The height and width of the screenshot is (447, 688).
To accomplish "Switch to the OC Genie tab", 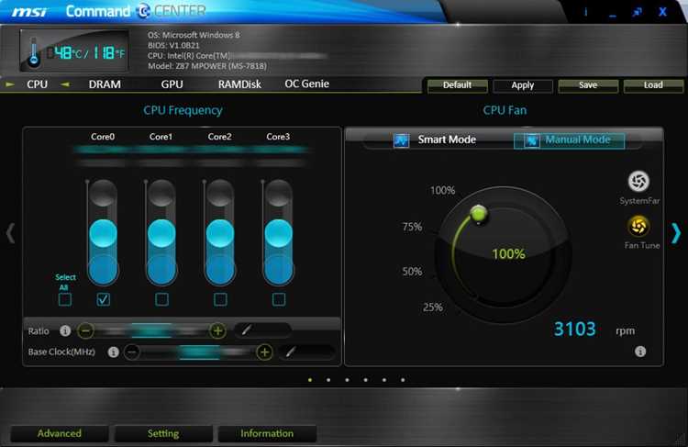I will pos(306,84).
